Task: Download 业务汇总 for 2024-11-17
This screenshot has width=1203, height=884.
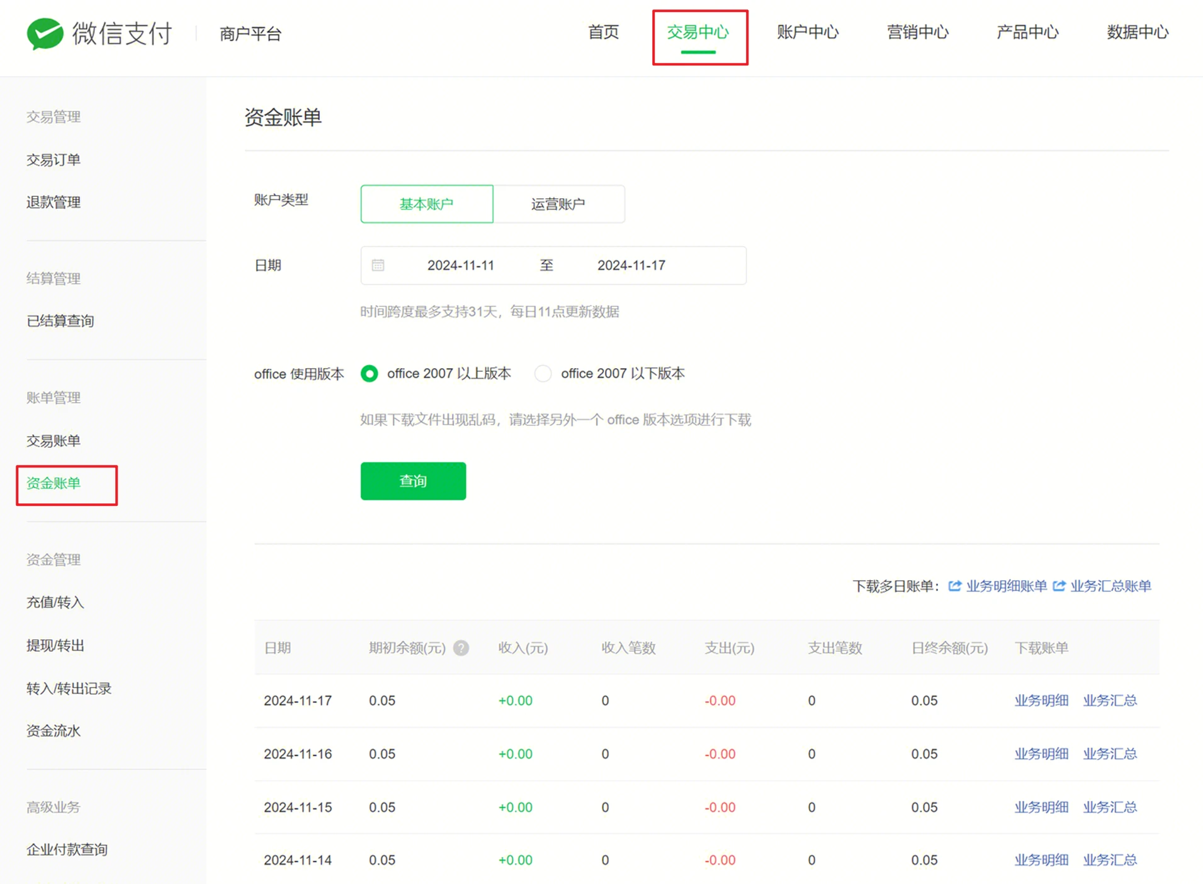Action: click(x=1110, y=700)
